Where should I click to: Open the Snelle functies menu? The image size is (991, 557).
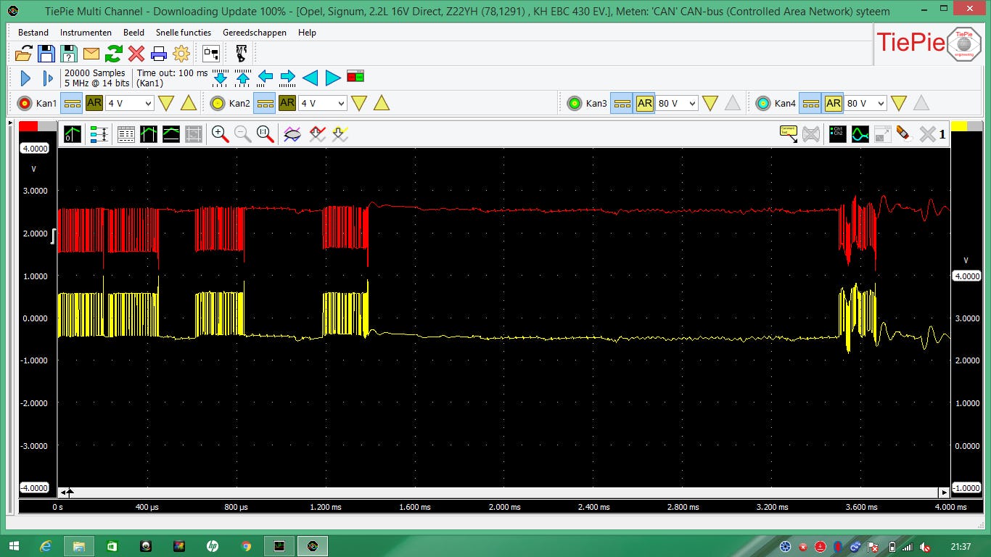[x=184, y=33]
